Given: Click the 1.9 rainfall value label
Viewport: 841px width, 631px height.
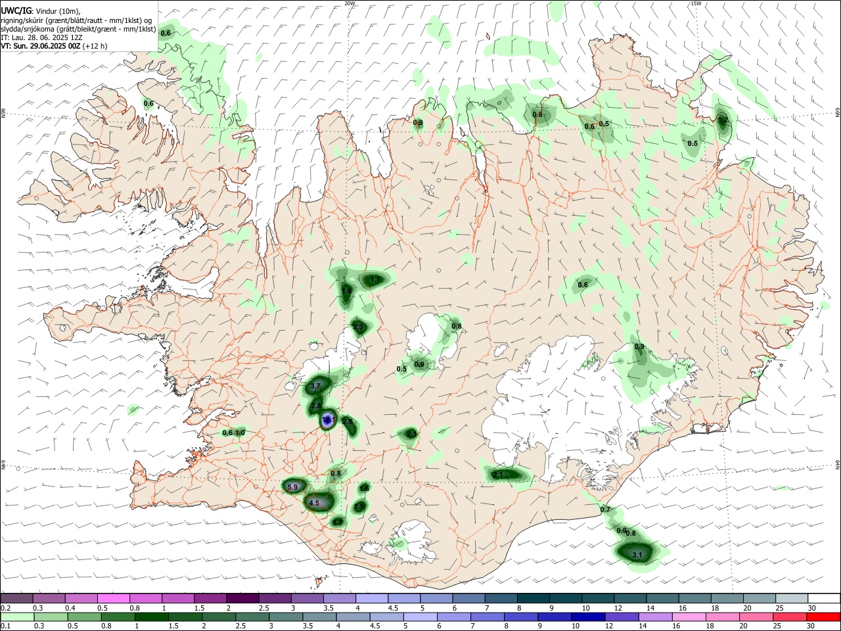Looking at the screenshot, I should [x=359, y=507].
